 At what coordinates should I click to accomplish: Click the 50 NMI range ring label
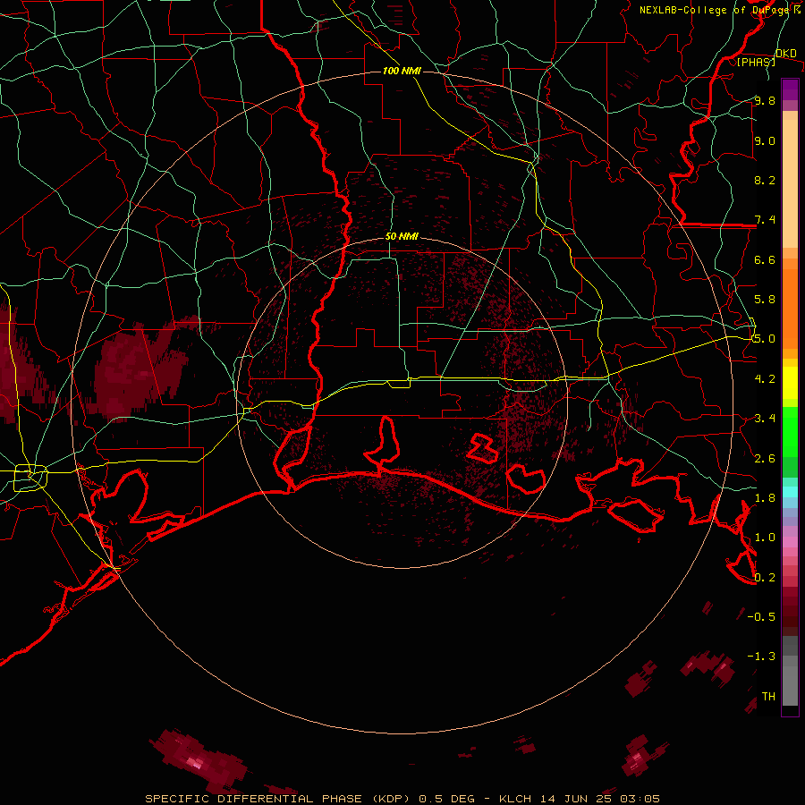tap(402, 237)
